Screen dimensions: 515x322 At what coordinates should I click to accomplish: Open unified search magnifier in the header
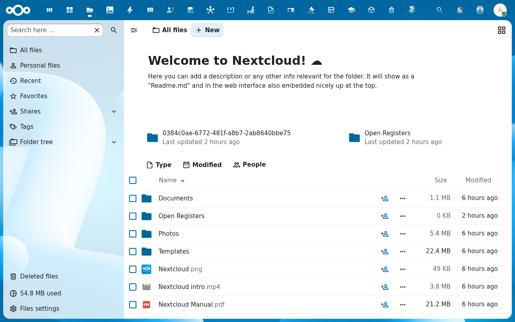pos(440,10)
